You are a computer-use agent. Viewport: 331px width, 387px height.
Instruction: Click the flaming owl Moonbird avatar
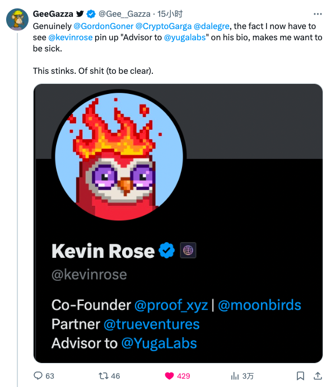click(x=119, y=155)
